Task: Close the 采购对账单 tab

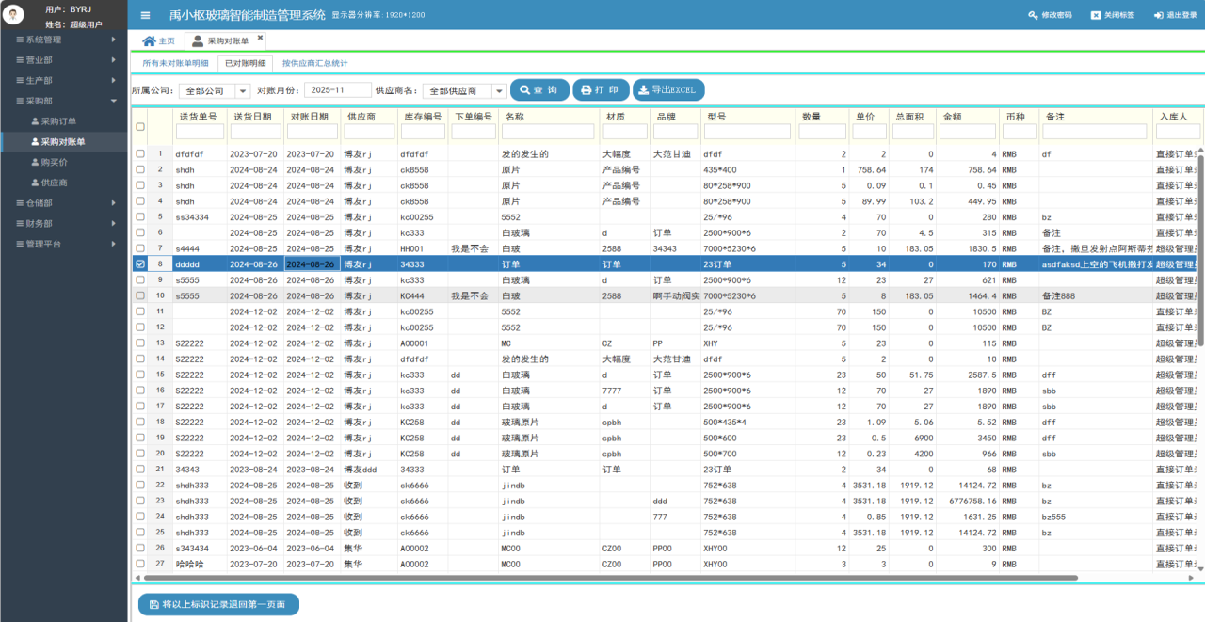Action: [x=261, y=38]
